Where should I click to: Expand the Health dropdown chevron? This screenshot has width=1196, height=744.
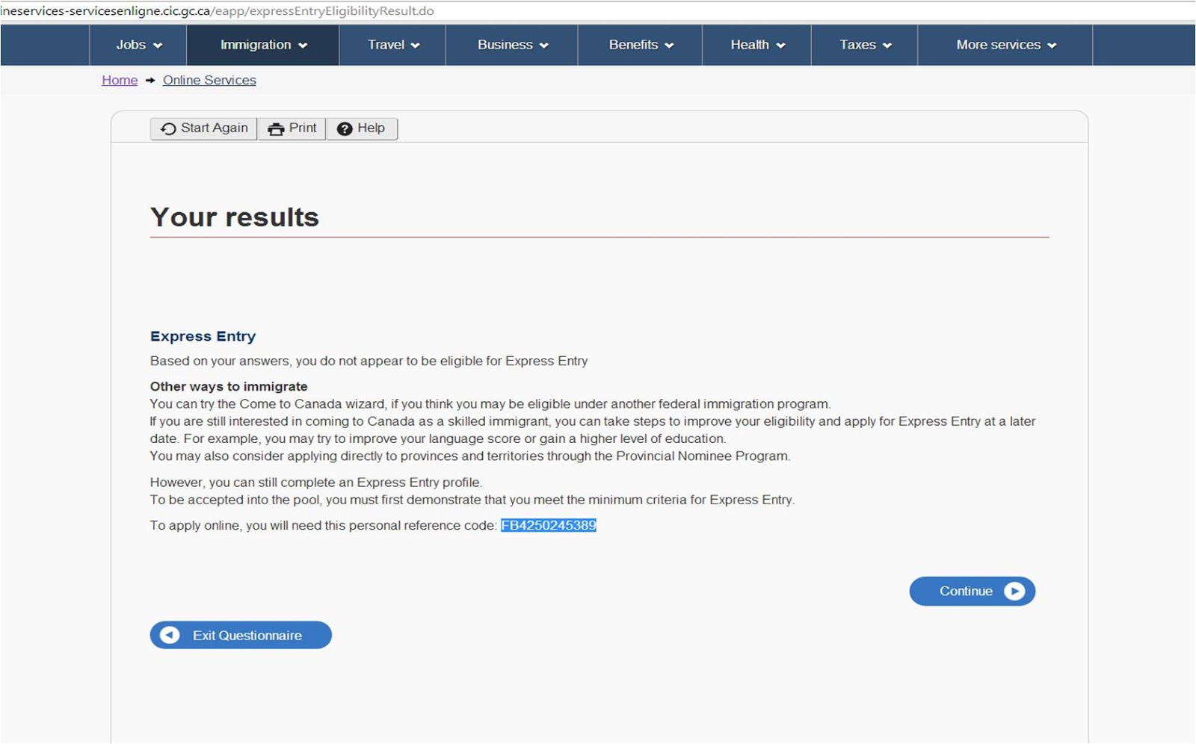click(x=780, y=46)
